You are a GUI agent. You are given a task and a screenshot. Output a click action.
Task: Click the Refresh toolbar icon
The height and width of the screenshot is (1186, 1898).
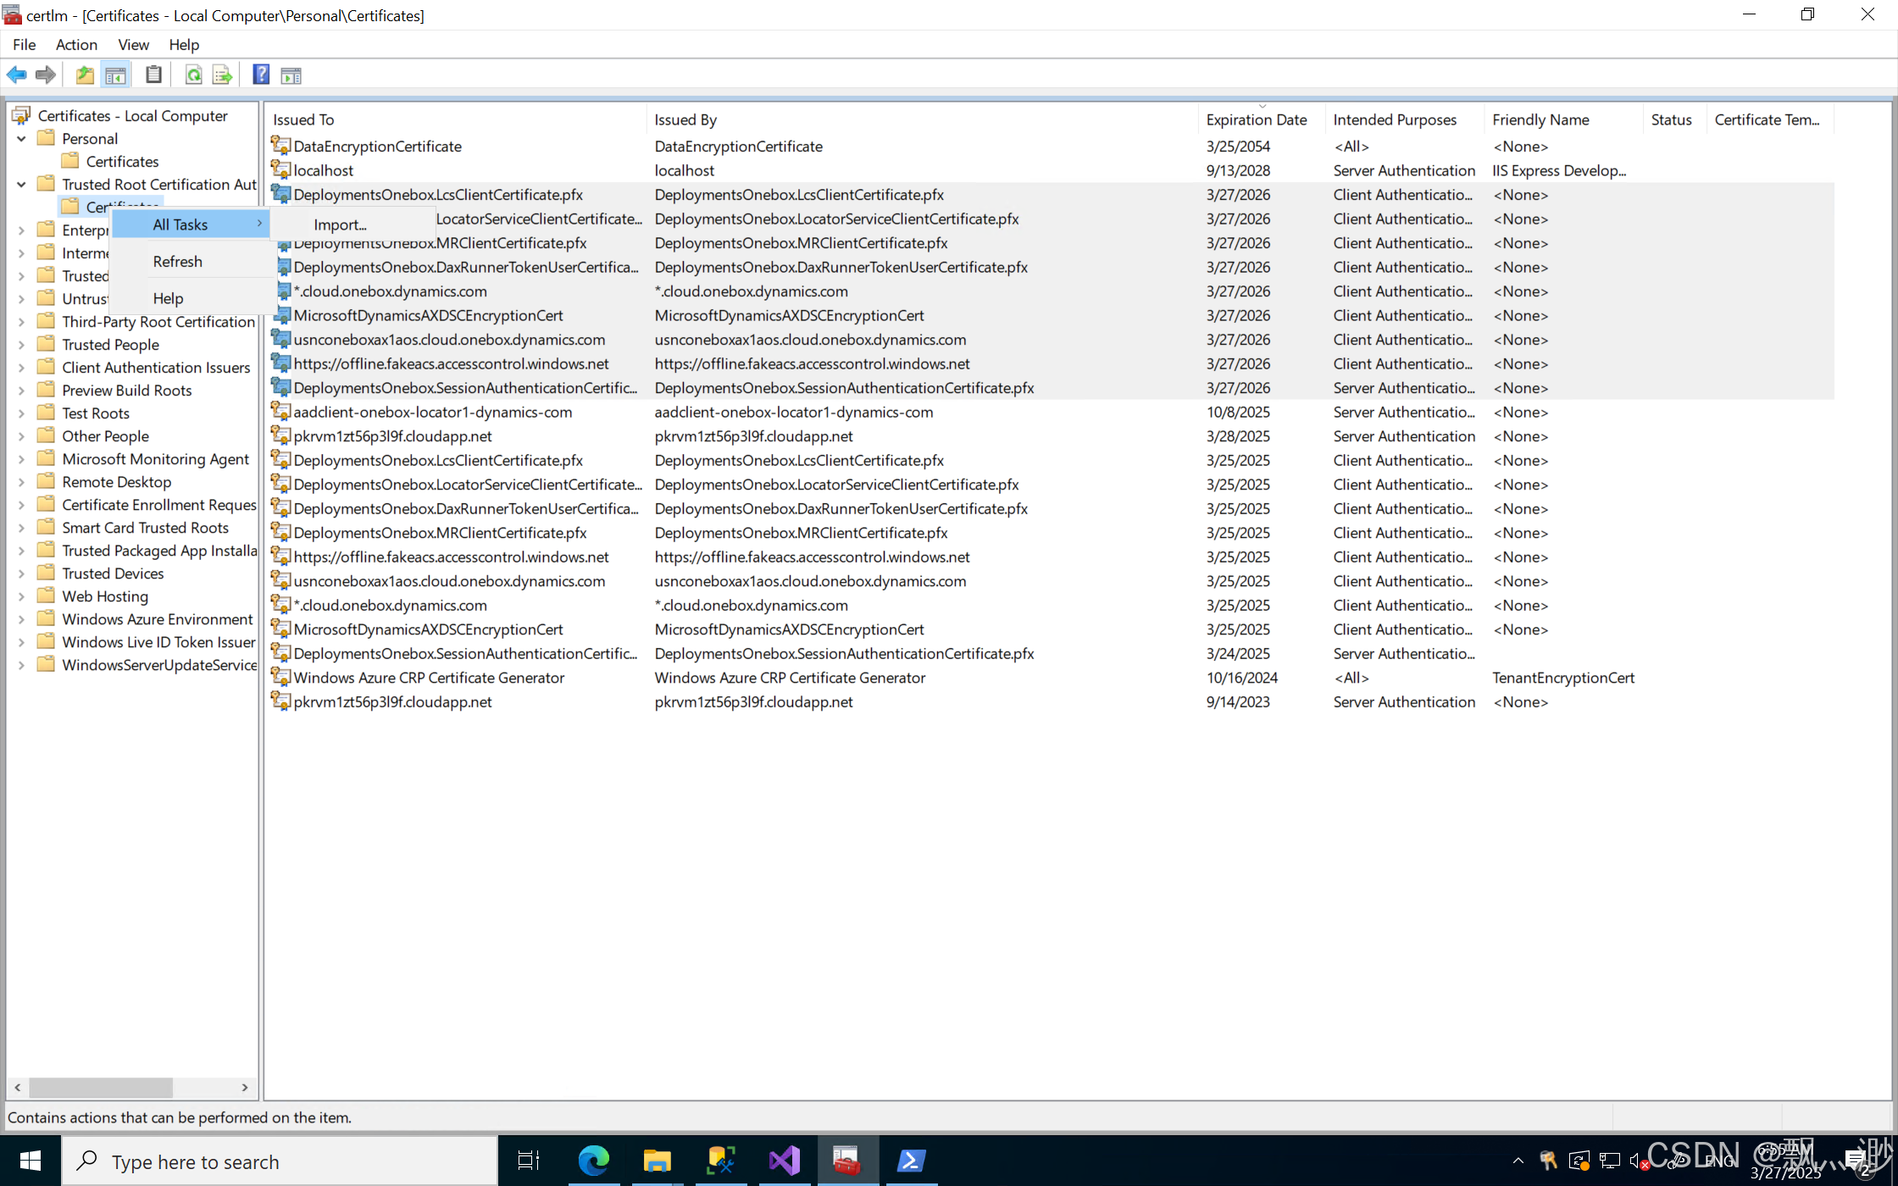coord(193,75)
